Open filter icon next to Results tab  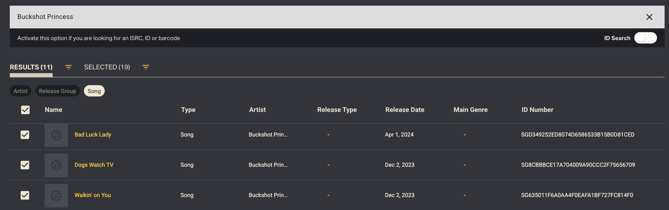[x=68, y=67]
